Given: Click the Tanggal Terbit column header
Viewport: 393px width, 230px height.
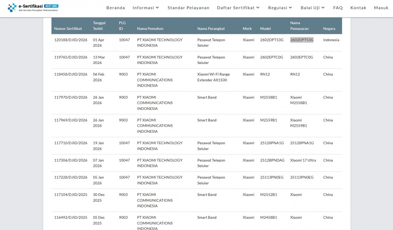Looking at the screenshot, I should pos(99,26).
